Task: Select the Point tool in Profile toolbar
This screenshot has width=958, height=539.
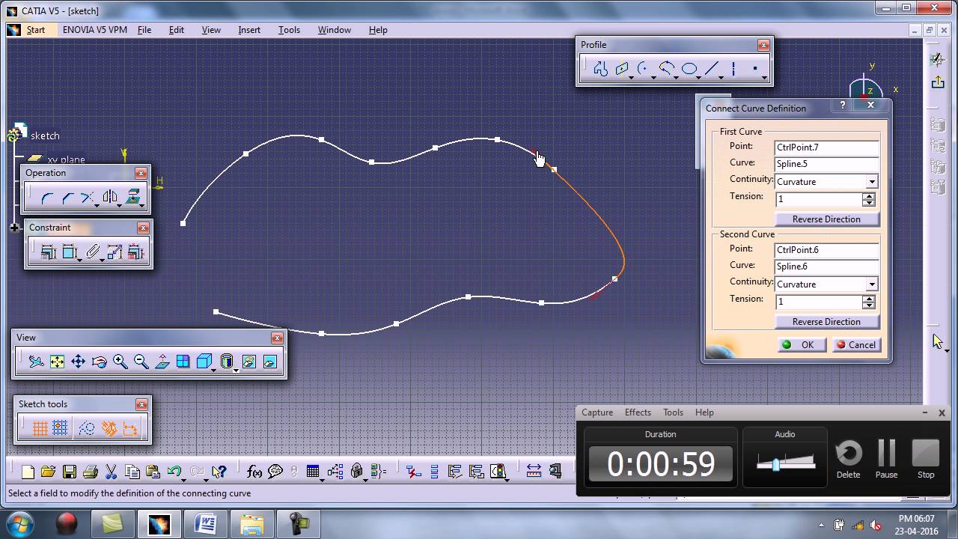Action: (755, 69)
